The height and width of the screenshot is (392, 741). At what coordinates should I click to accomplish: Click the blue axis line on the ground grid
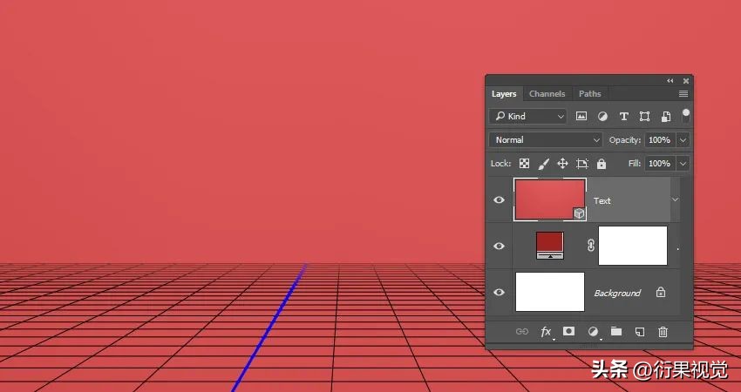269,328
